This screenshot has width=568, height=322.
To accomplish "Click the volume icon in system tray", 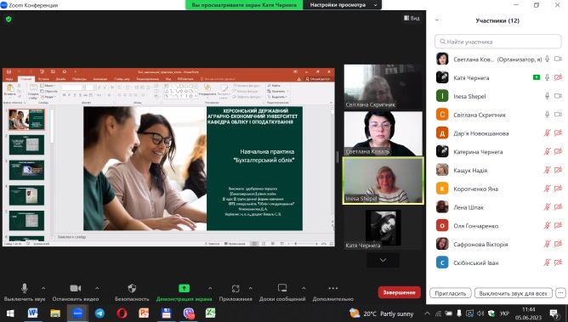I will tap(480, 314).
